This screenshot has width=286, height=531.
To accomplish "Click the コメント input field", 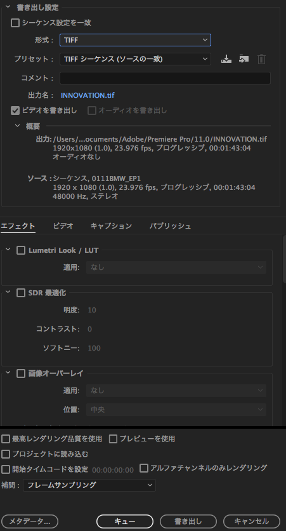I will [x=165, y=78].
